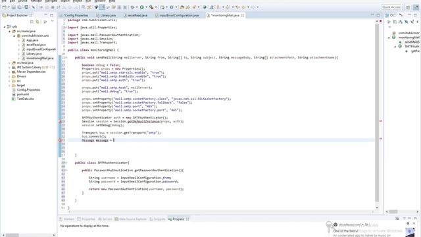Screen dimensions: 421x237
Task: Maximize the Project Explorer panel
Action: (51, 15)
